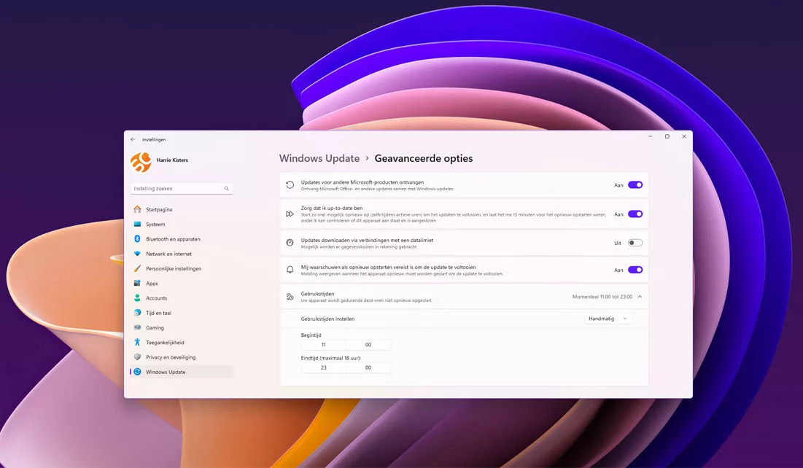Viewport: 803px width, 468px height.
Task: Click the Netwerk en internet wifi icon
Action: click(137, 254)
